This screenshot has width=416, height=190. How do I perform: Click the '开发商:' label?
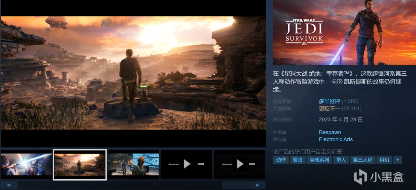pos(280,133)
